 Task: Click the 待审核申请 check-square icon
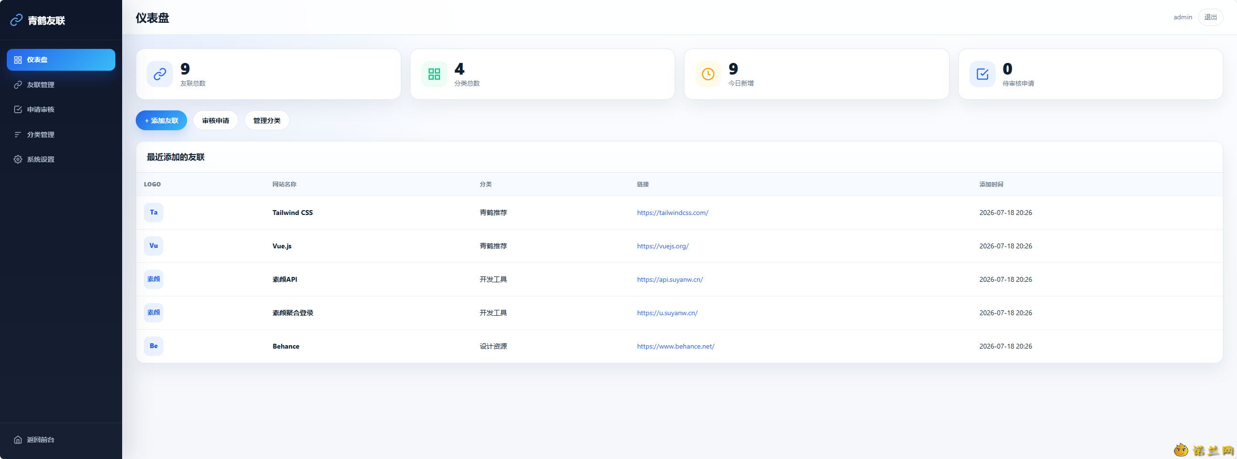[983, 74]
